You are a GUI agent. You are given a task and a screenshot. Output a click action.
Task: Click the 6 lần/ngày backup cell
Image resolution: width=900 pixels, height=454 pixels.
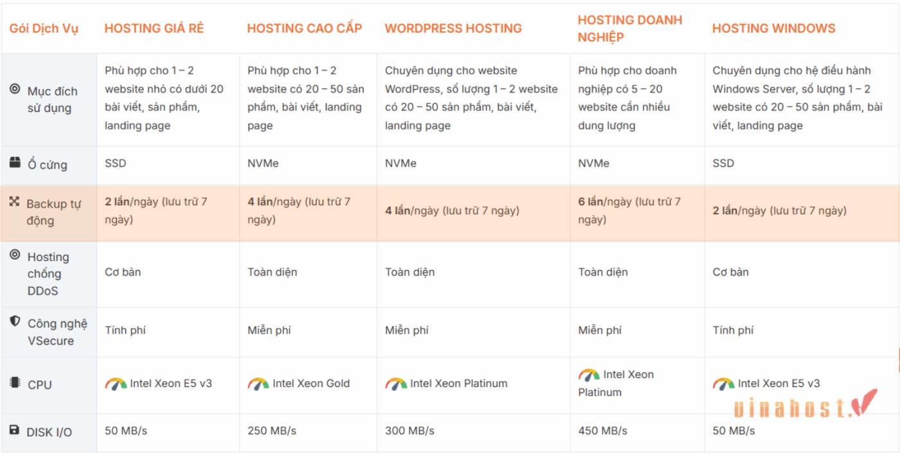(629, 210)
